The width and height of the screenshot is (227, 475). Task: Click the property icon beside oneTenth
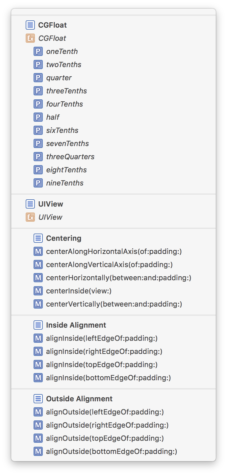tap(38, 51)
